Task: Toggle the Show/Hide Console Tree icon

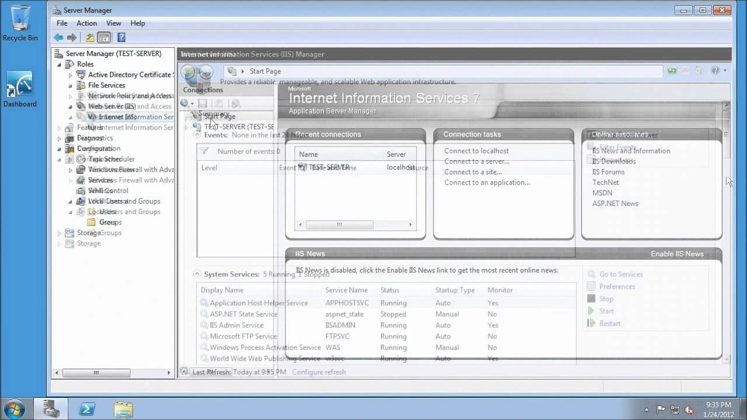Action: [104, 37]
